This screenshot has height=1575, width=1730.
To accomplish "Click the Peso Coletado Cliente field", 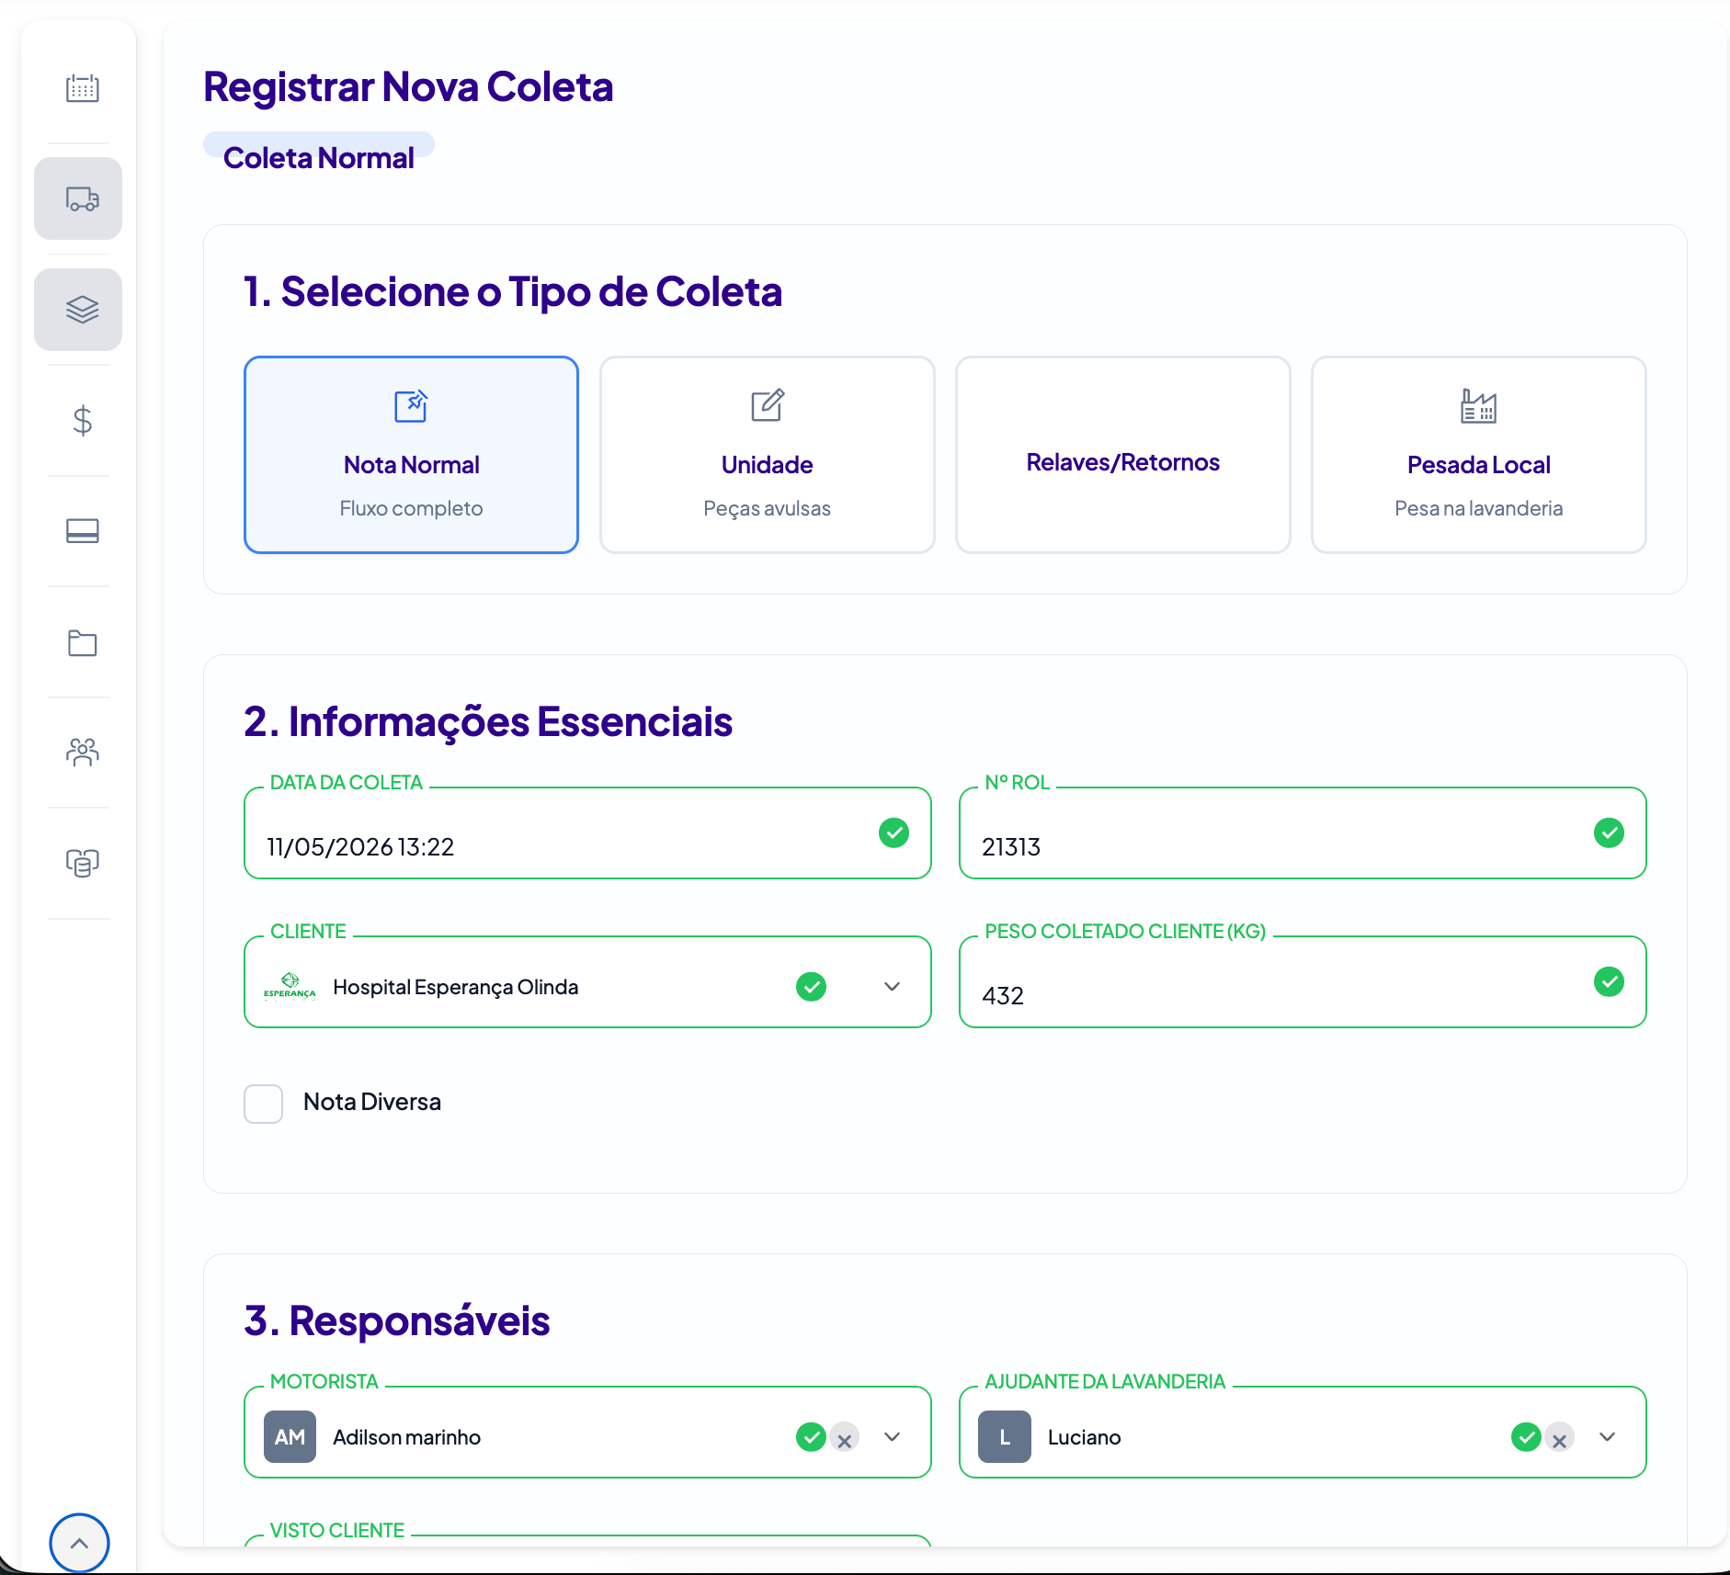I will pyautogui.click(x=1303, y=982).
